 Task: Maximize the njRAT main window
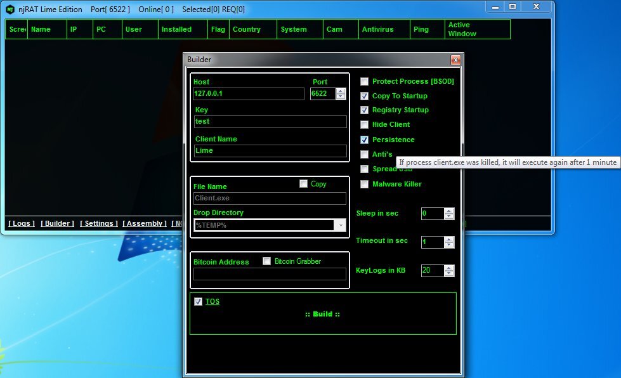(513, 7)
